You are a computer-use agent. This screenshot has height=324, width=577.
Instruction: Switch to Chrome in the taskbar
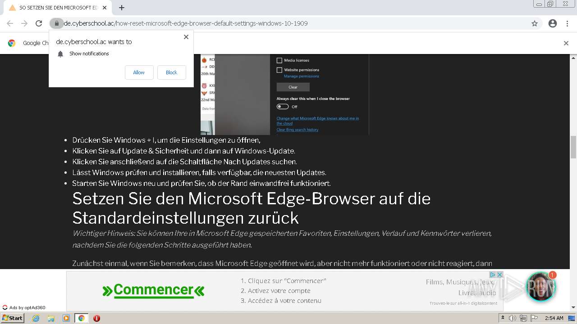point(82,318)
